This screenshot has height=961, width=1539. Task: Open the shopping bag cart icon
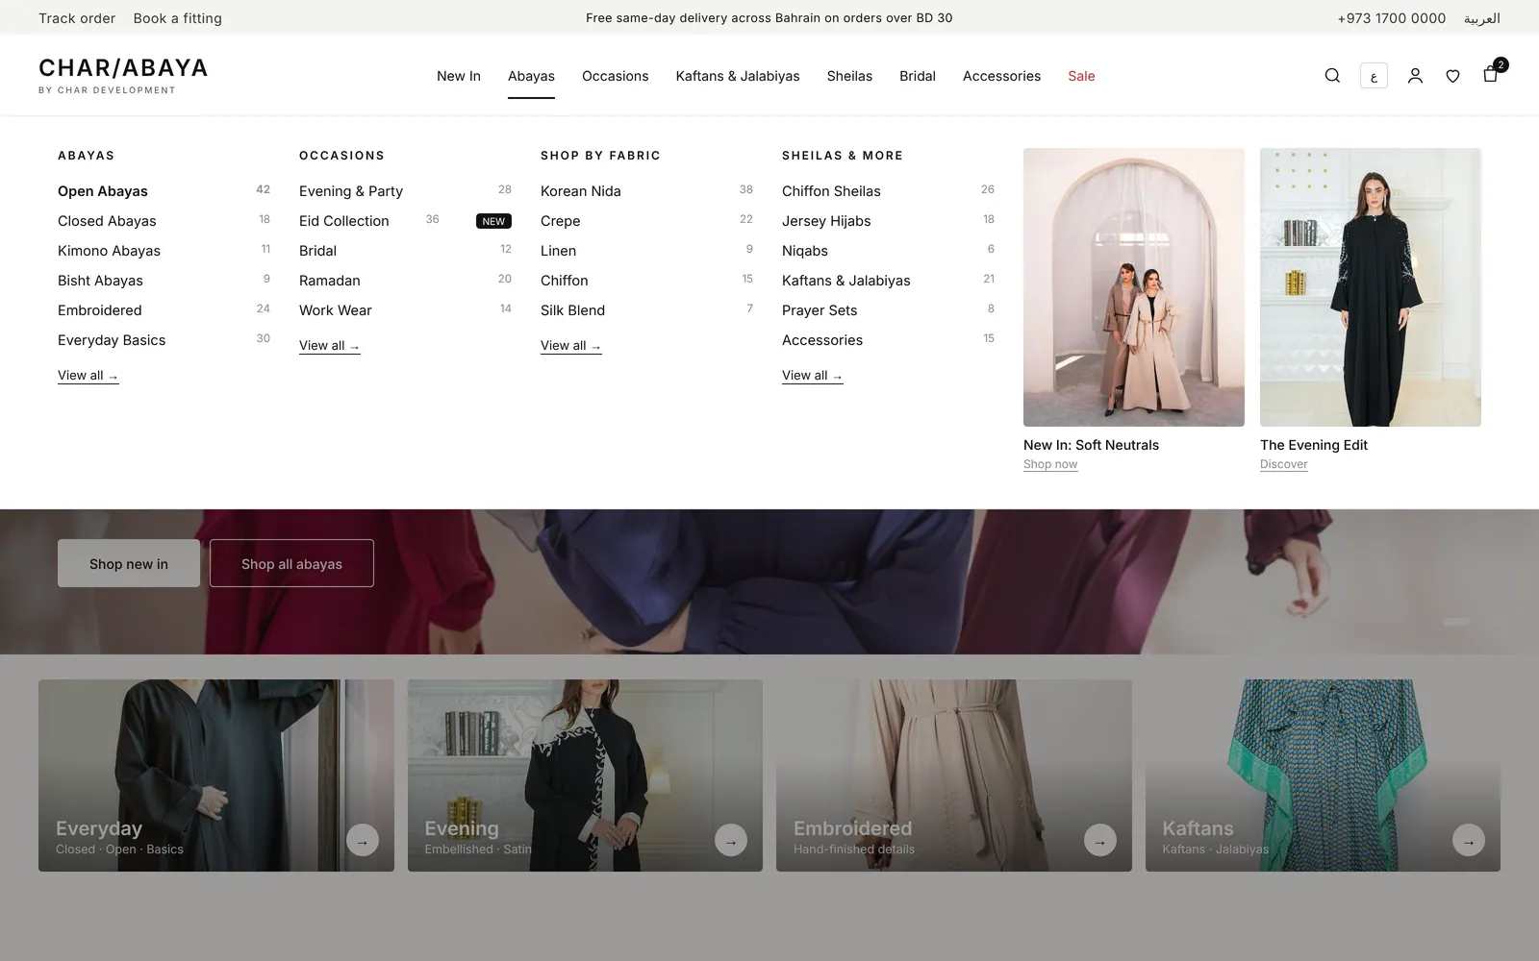[1491, 74]
